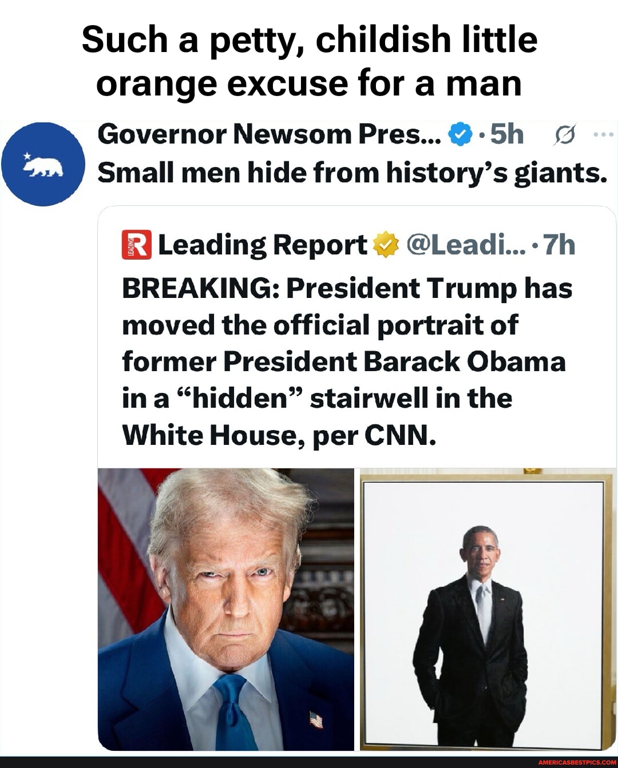Screen dimensions: 618x768
Task: Open the left photo with flag background
Action: 226,608
